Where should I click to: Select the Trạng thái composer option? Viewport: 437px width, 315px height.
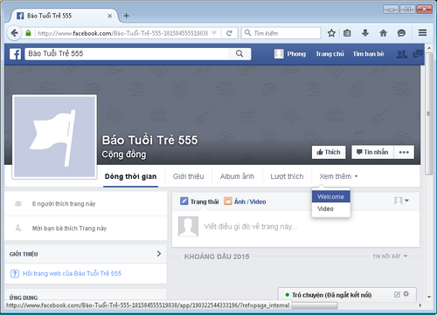199,202
